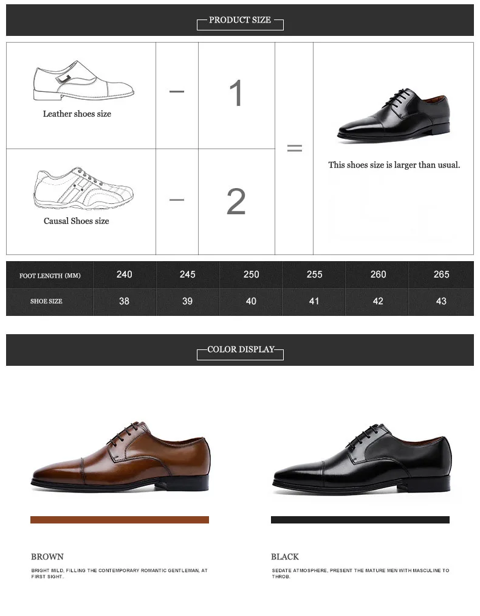Click the equals sign symbol
This screenshot has width=480, height=616.
click(295, 148)
